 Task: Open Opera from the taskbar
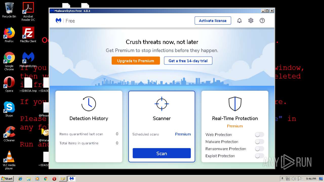[54, 179]
